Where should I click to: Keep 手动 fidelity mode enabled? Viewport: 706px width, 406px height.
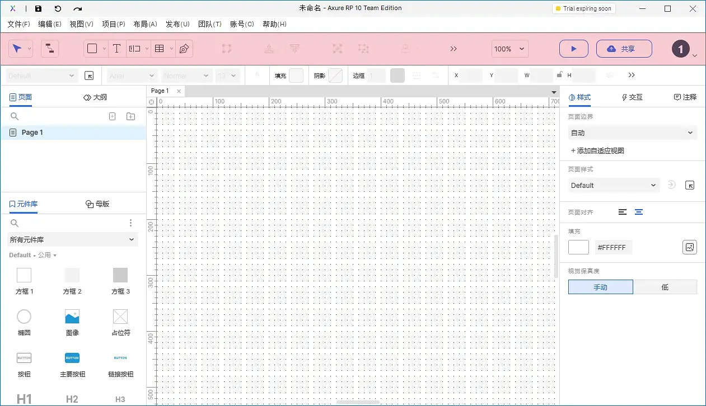pos(600,286)
